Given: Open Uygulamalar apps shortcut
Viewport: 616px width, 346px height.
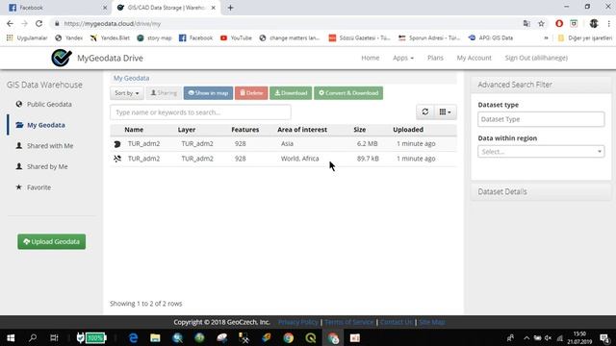Looking at the screenshot, I should click(27, 38).
